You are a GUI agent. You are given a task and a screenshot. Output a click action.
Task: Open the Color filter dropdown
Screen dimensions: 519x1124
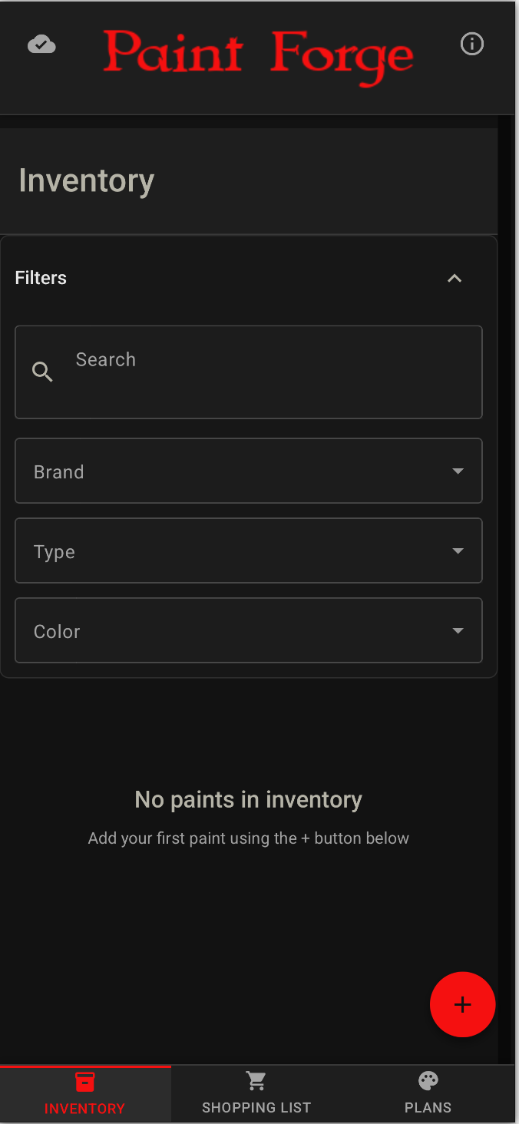pyautogui.click(x=249, y=630)
